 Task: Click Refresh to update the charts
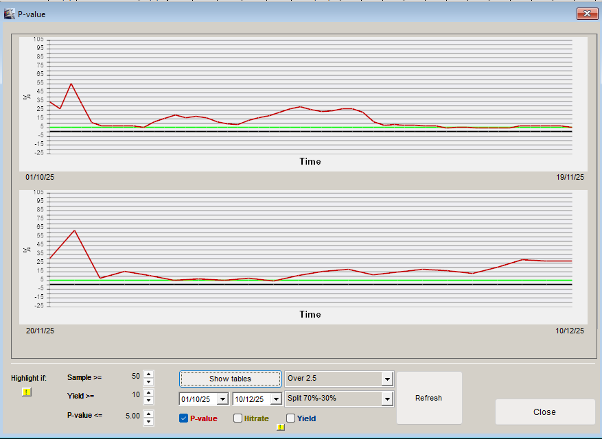tap(428, 398)
